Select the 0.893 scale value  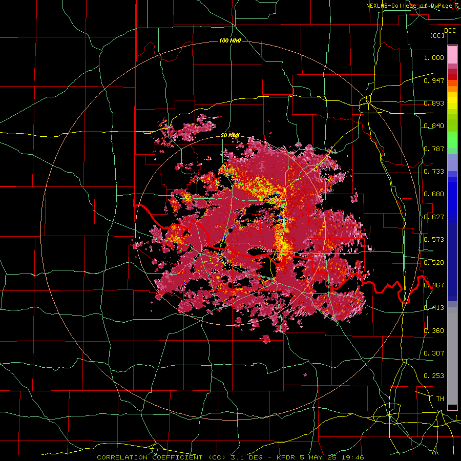pyautogui.click(x=434, y=103)
